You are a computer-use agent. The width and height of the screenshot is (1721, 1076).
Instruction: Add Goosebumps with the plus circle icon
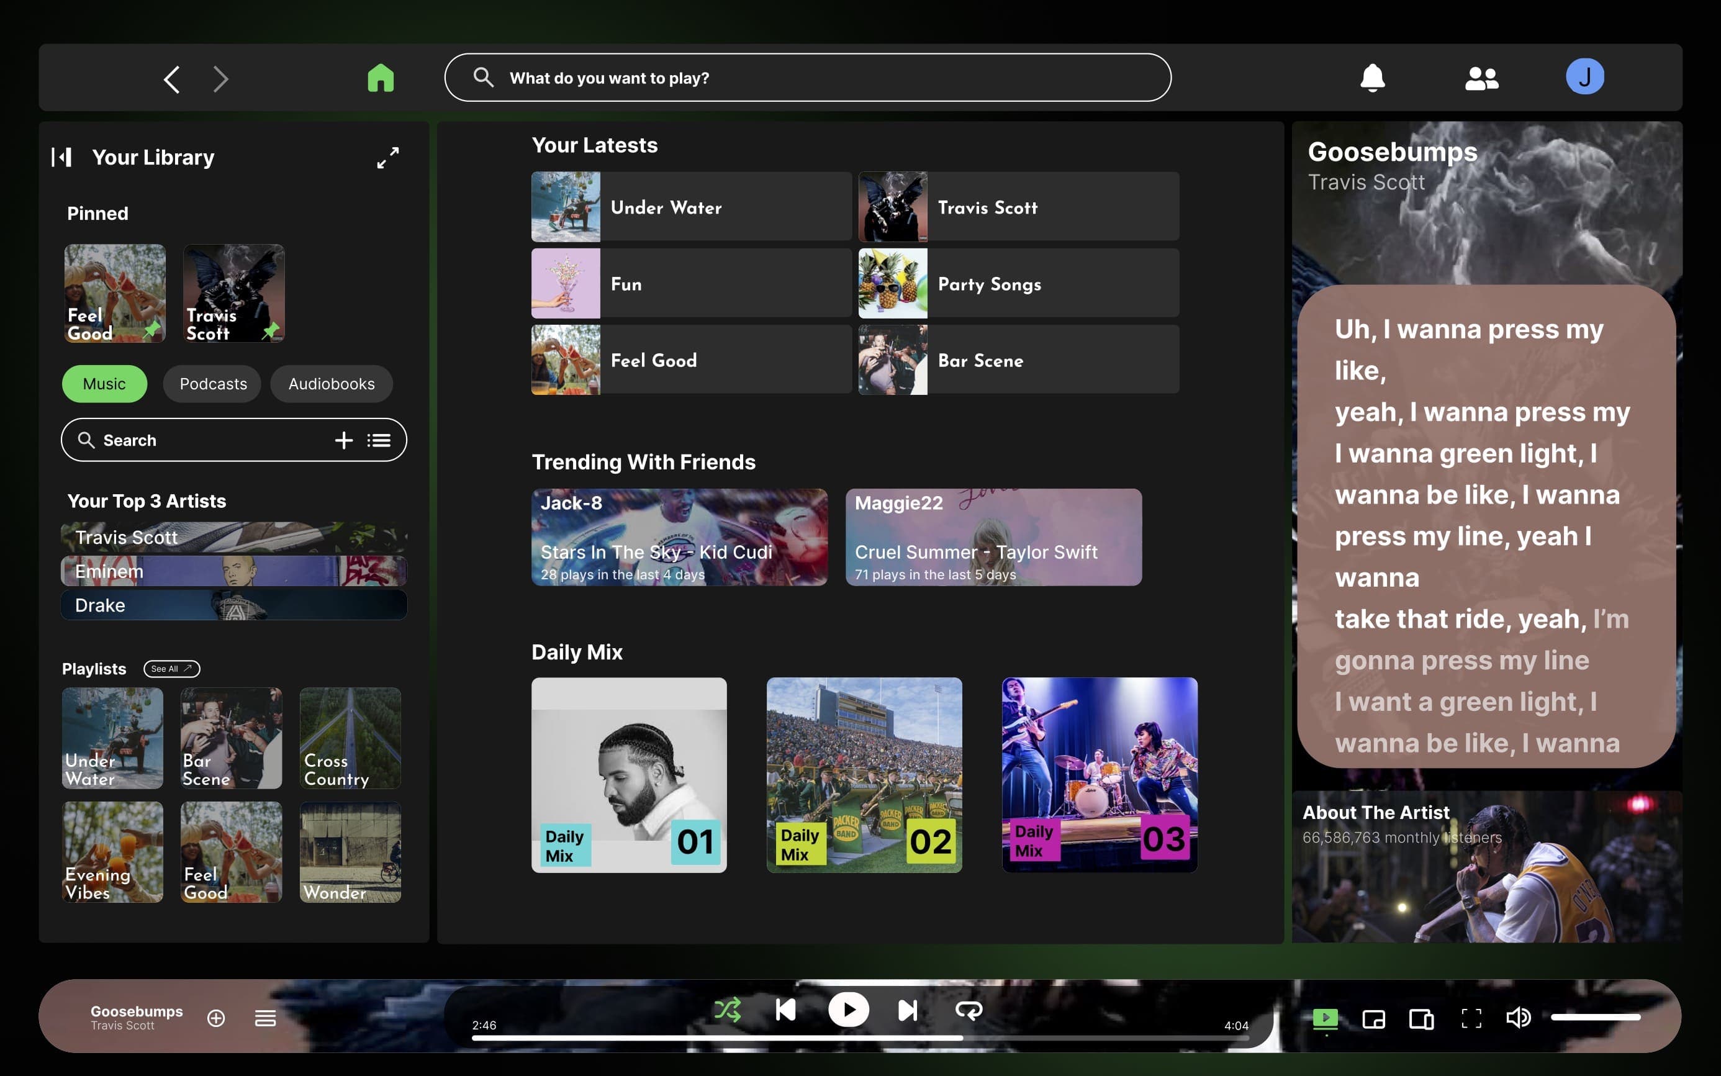tap(215, 1018)
